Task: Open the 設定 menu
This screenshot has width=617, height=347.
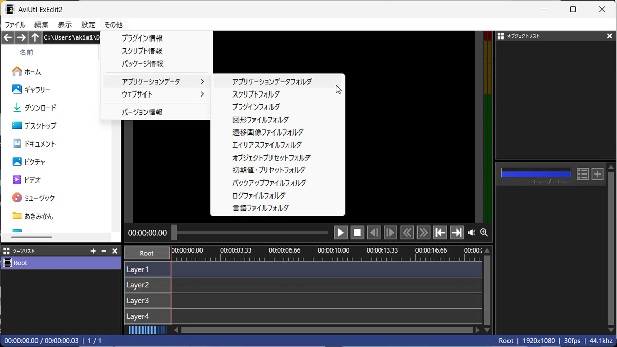Action: click(88, 25)
